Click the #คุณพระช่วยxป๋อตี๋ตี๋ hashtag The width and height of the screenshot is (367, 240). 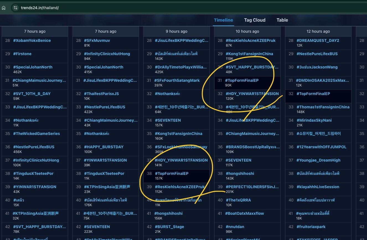313,213
